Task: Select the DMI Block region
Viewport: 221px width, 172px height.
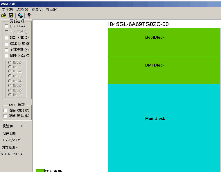Action: pos(164,70)
